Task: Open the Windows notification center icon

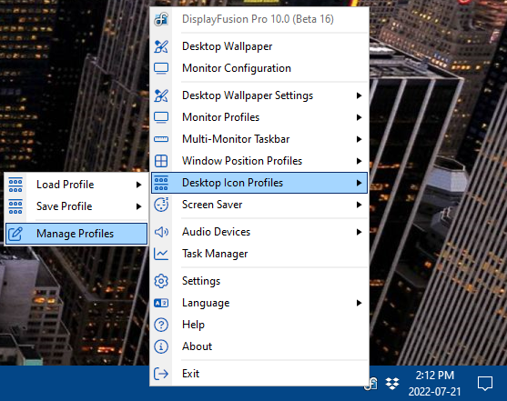Action: click(x=484, y=384)
